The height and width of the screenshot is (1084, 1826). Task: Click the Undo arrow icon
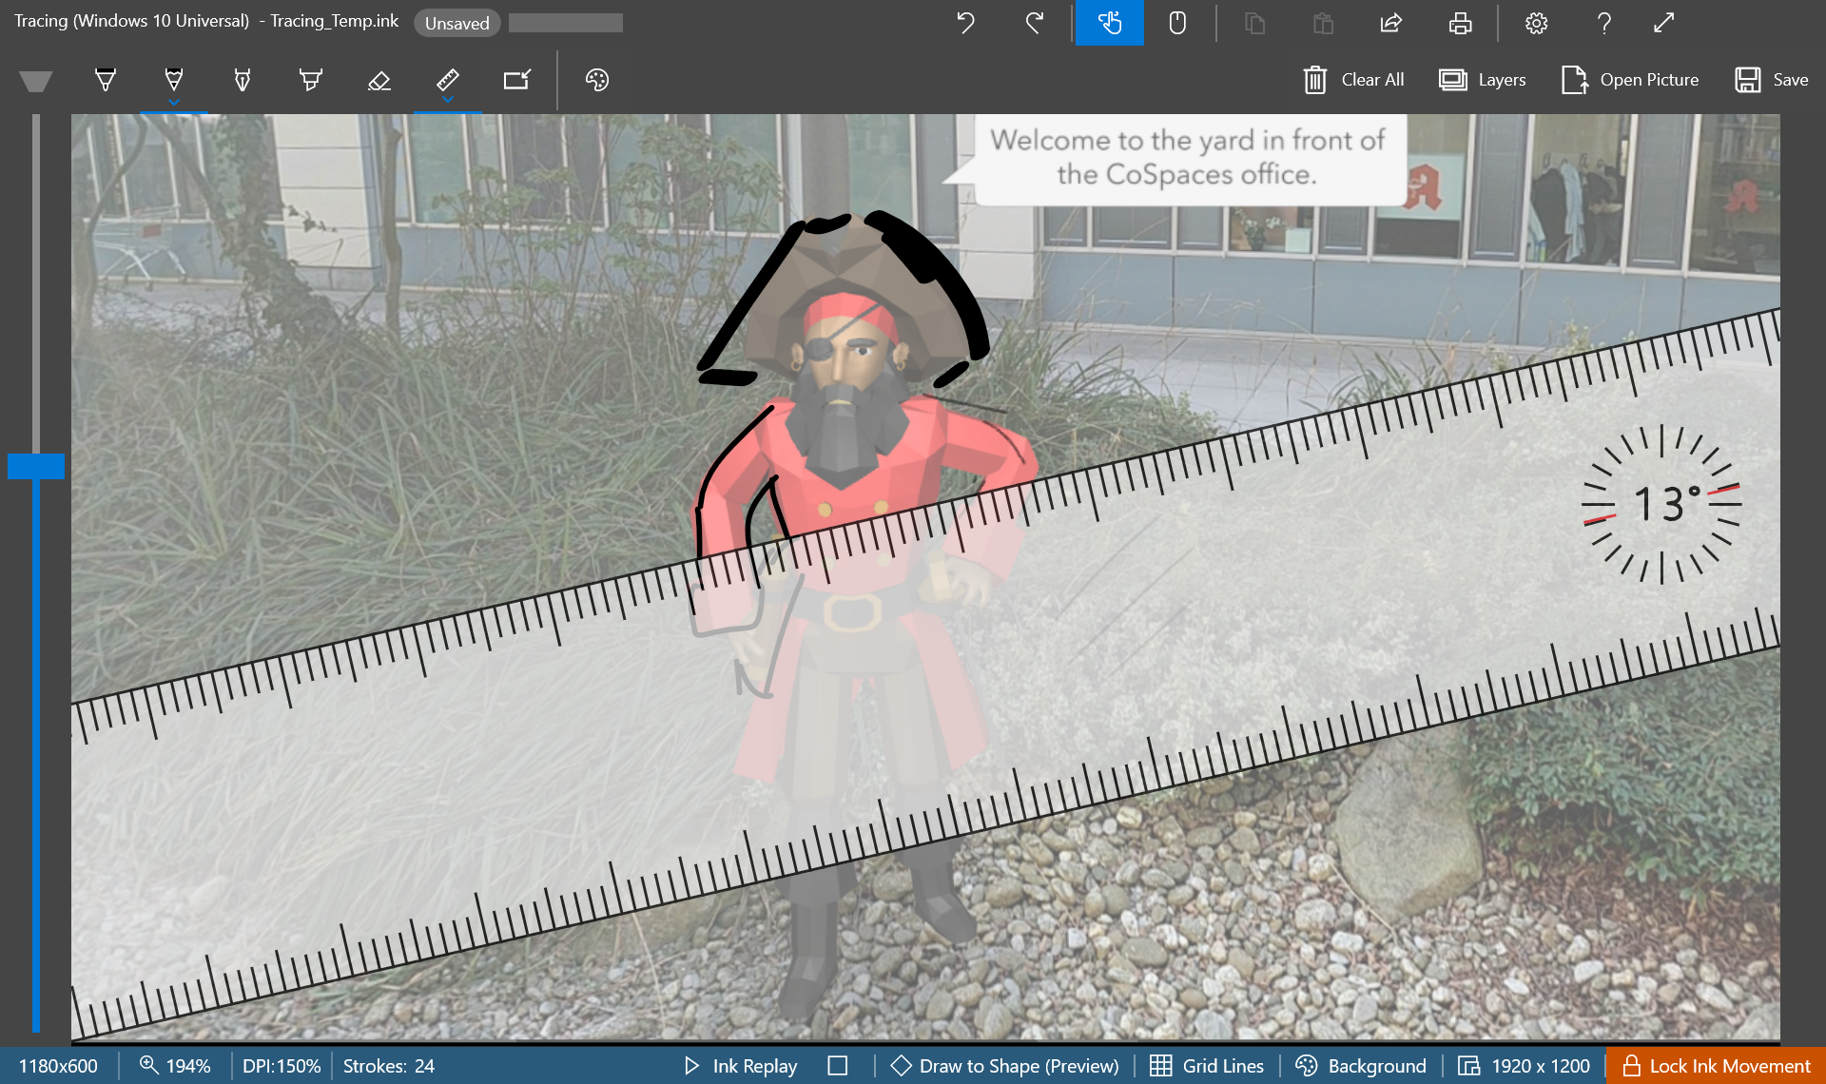coord(965,23)
